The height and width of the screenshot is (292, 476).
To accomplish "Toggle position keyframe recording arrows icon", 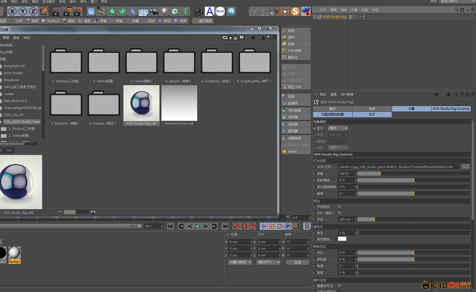I will 263,226.
